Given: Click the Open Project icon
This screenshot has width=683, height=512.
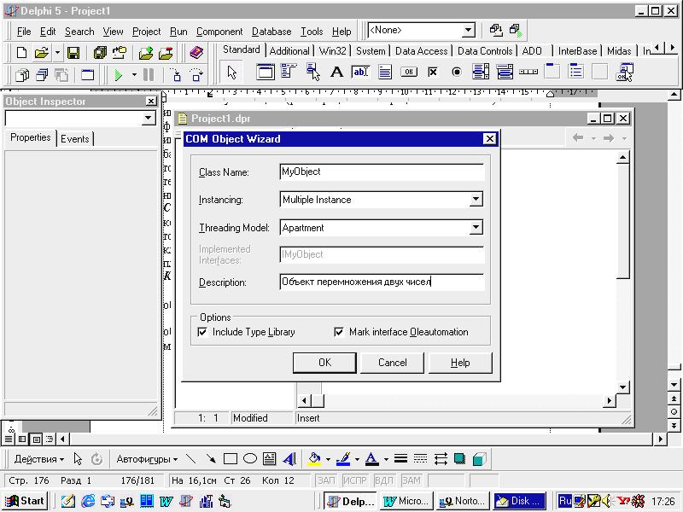Looking at the screenshot, I should [x=120, y=53].
